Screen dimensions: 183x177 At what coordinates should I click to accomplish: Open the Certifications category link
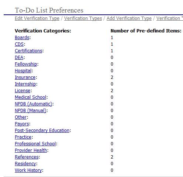(x=28, y=51)
